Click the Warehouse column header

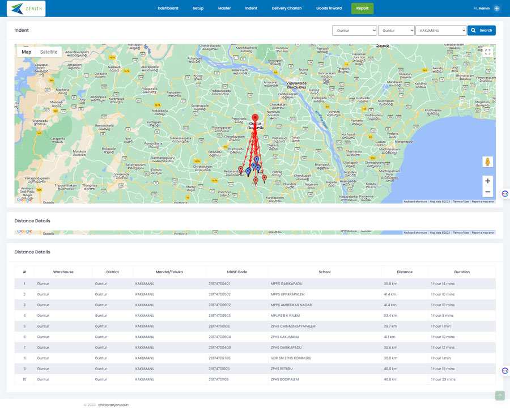63,272
